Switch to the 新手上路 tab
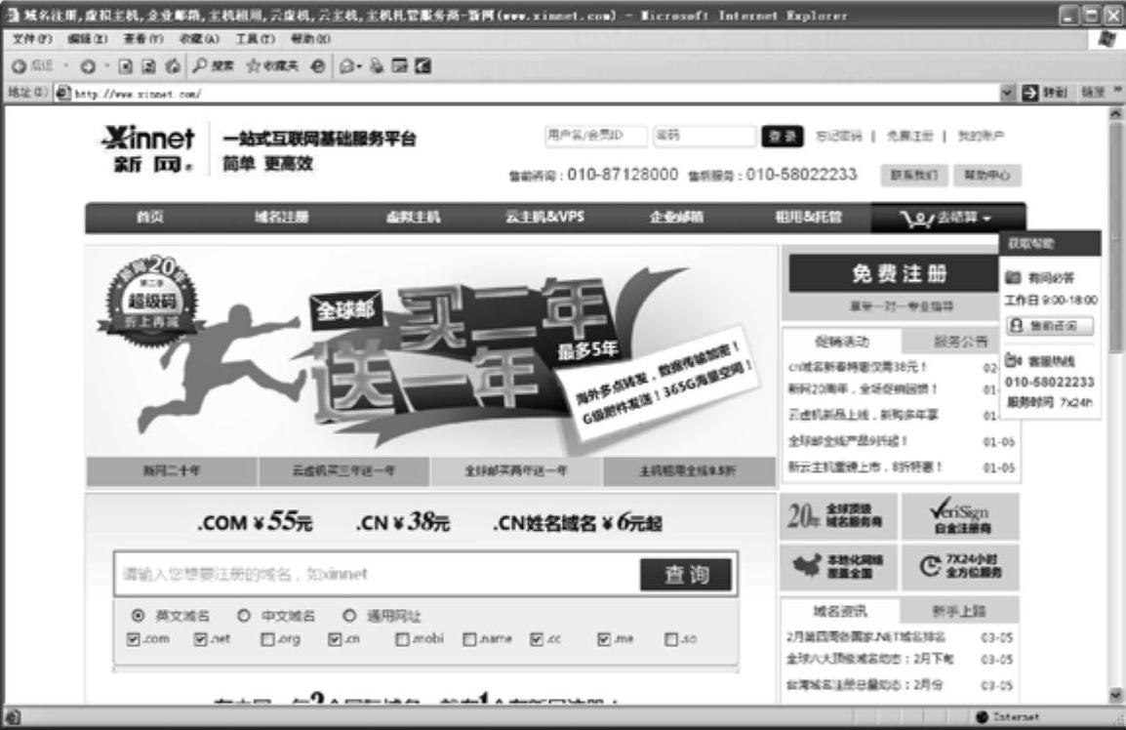The image size is (1126, 730). pos(959,612)
